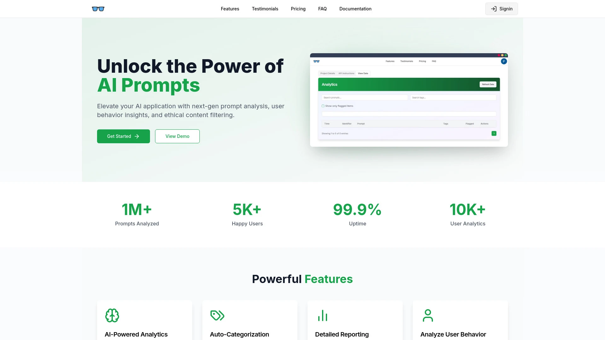This screenshot has height=340, width=605.
Task: Click the sunglasses logo icon top left
Action: (x=98, y=9)
